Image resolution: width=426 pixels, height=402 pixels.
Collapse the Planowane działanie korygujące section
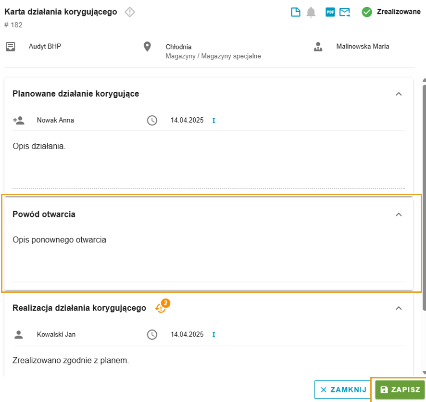[x=399, y=94]
